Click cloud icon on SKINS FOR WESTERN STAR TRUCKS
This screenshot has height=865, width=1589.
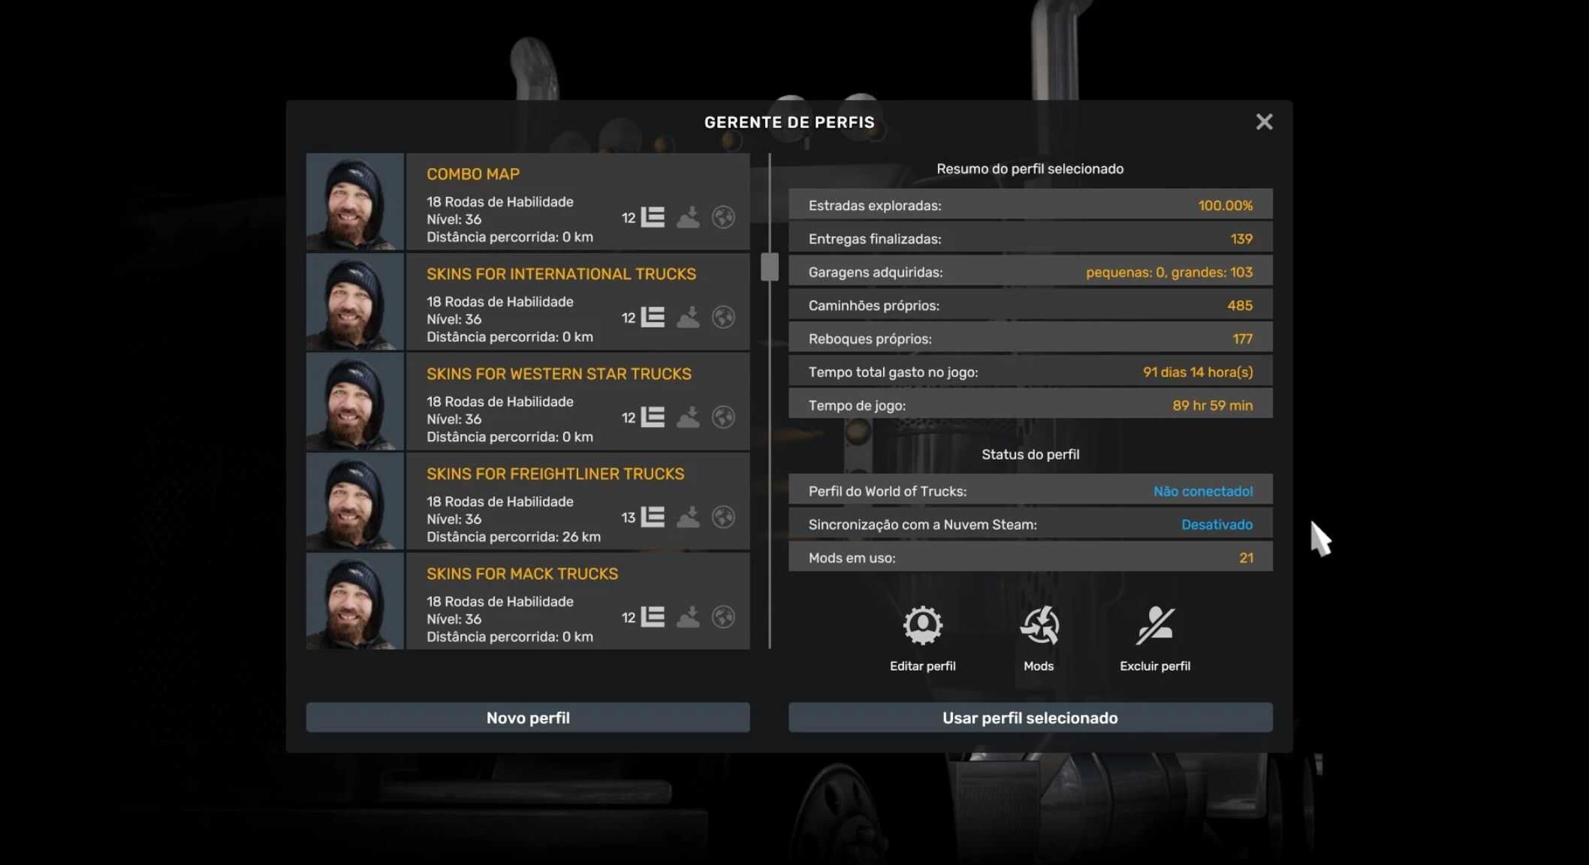click(x=688, y=417)
